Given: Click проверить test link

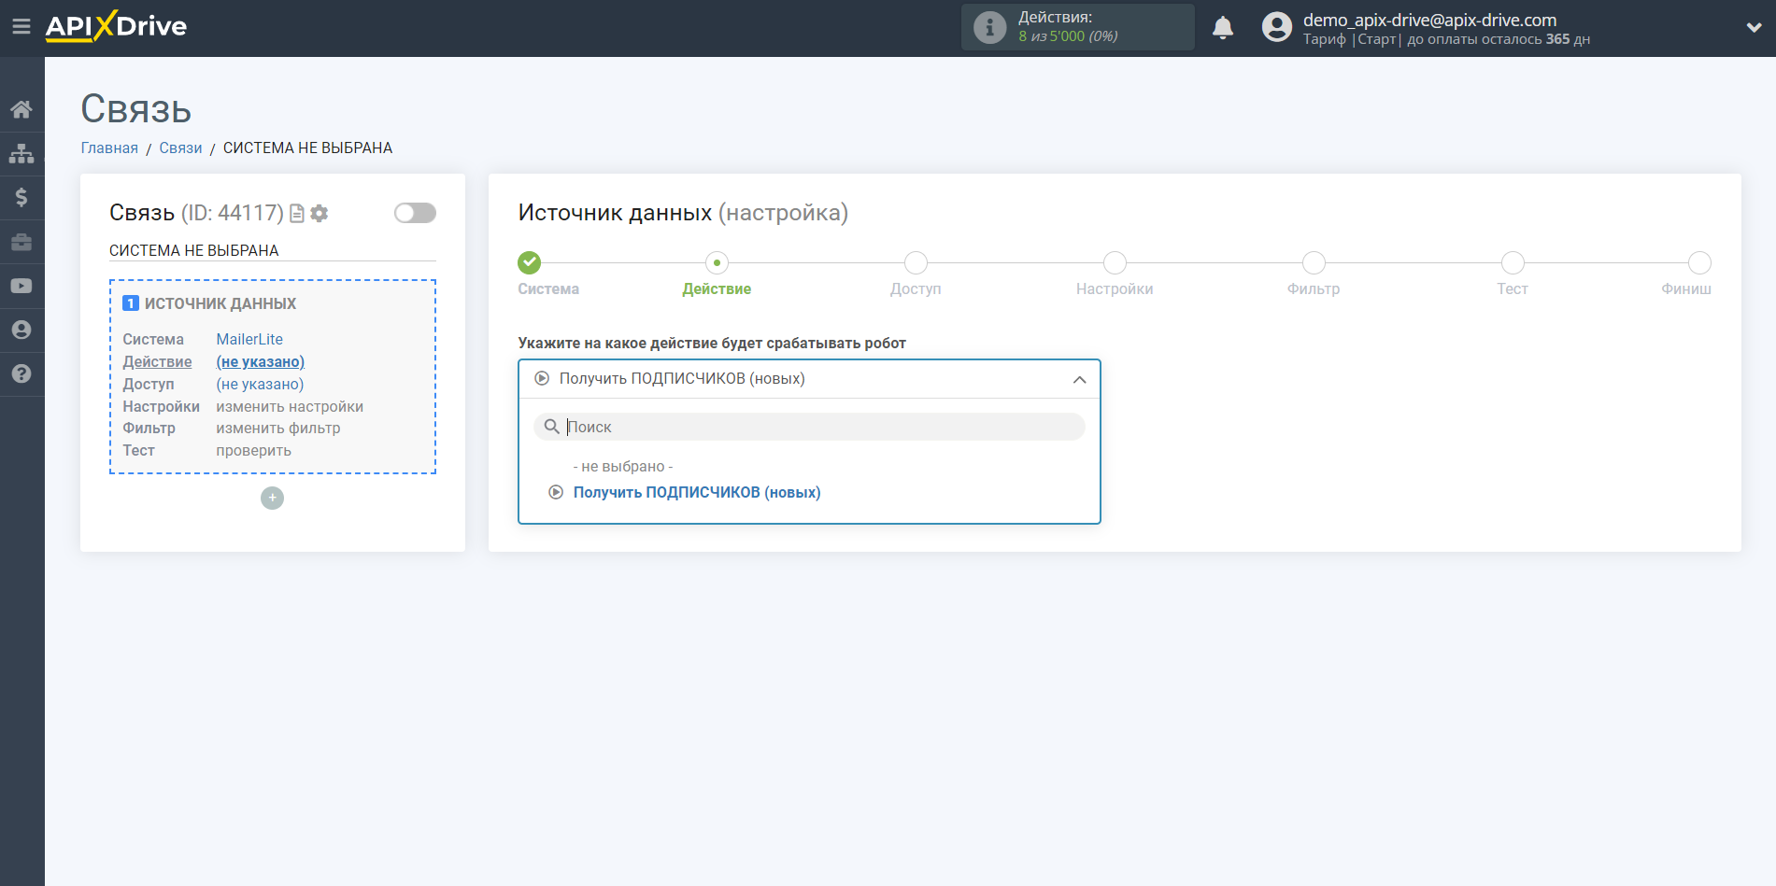Looking at the screenshot, I should point(254,450).
